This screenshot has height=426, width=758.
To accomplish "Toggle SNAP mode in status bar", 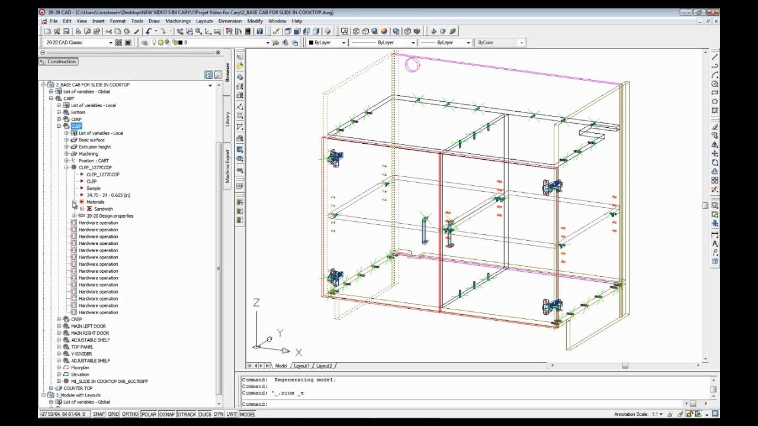I will (99, 414).
